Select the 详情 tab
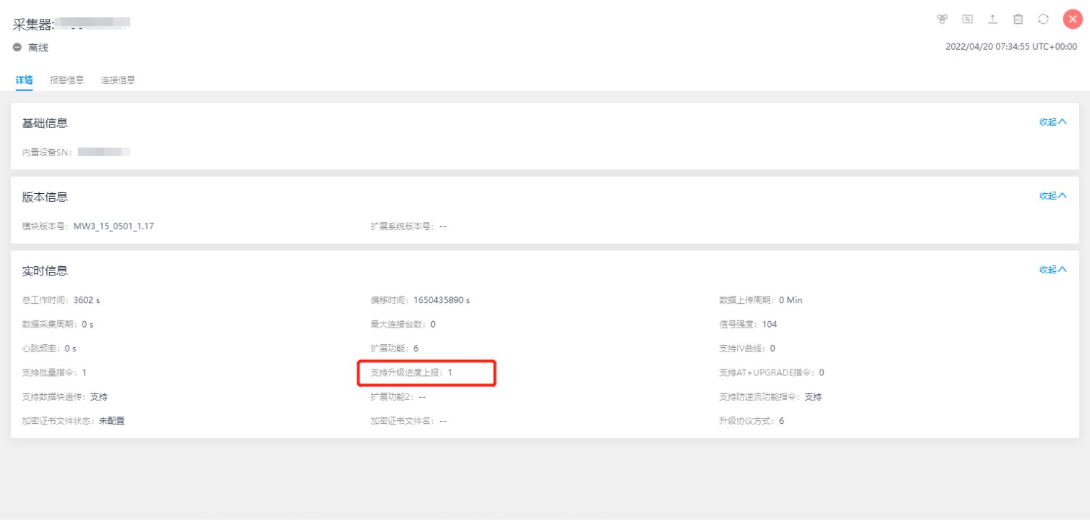 pyautogui.click(x=24, y=80)
